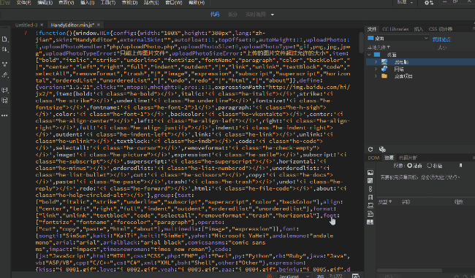The width and height of the screenshot is (475, 278).
Task: Click the connect to remote server icon
Action: (x=382, y=149)
